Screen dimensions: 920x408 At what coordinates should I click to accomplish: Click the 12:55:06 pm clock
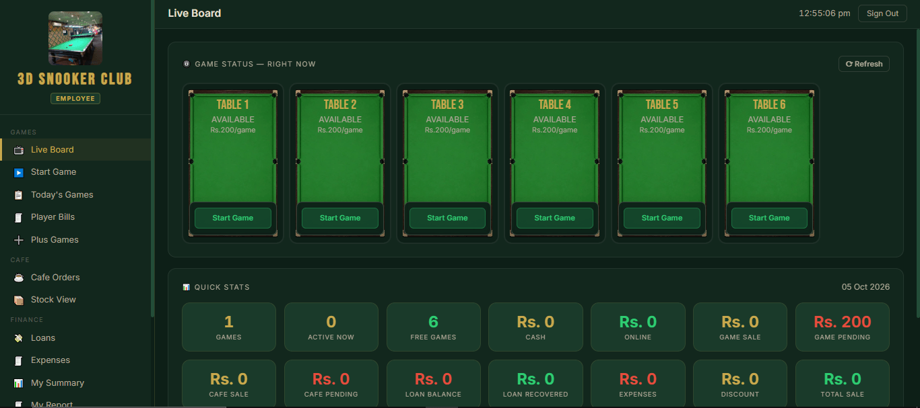[x=824, y=13]
